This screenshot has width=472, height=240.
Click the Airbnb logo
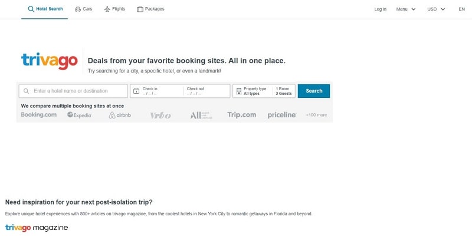pos(120,115)
